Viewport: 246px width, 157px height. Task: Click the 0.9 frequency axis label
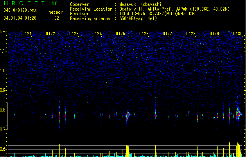point(3,90)
